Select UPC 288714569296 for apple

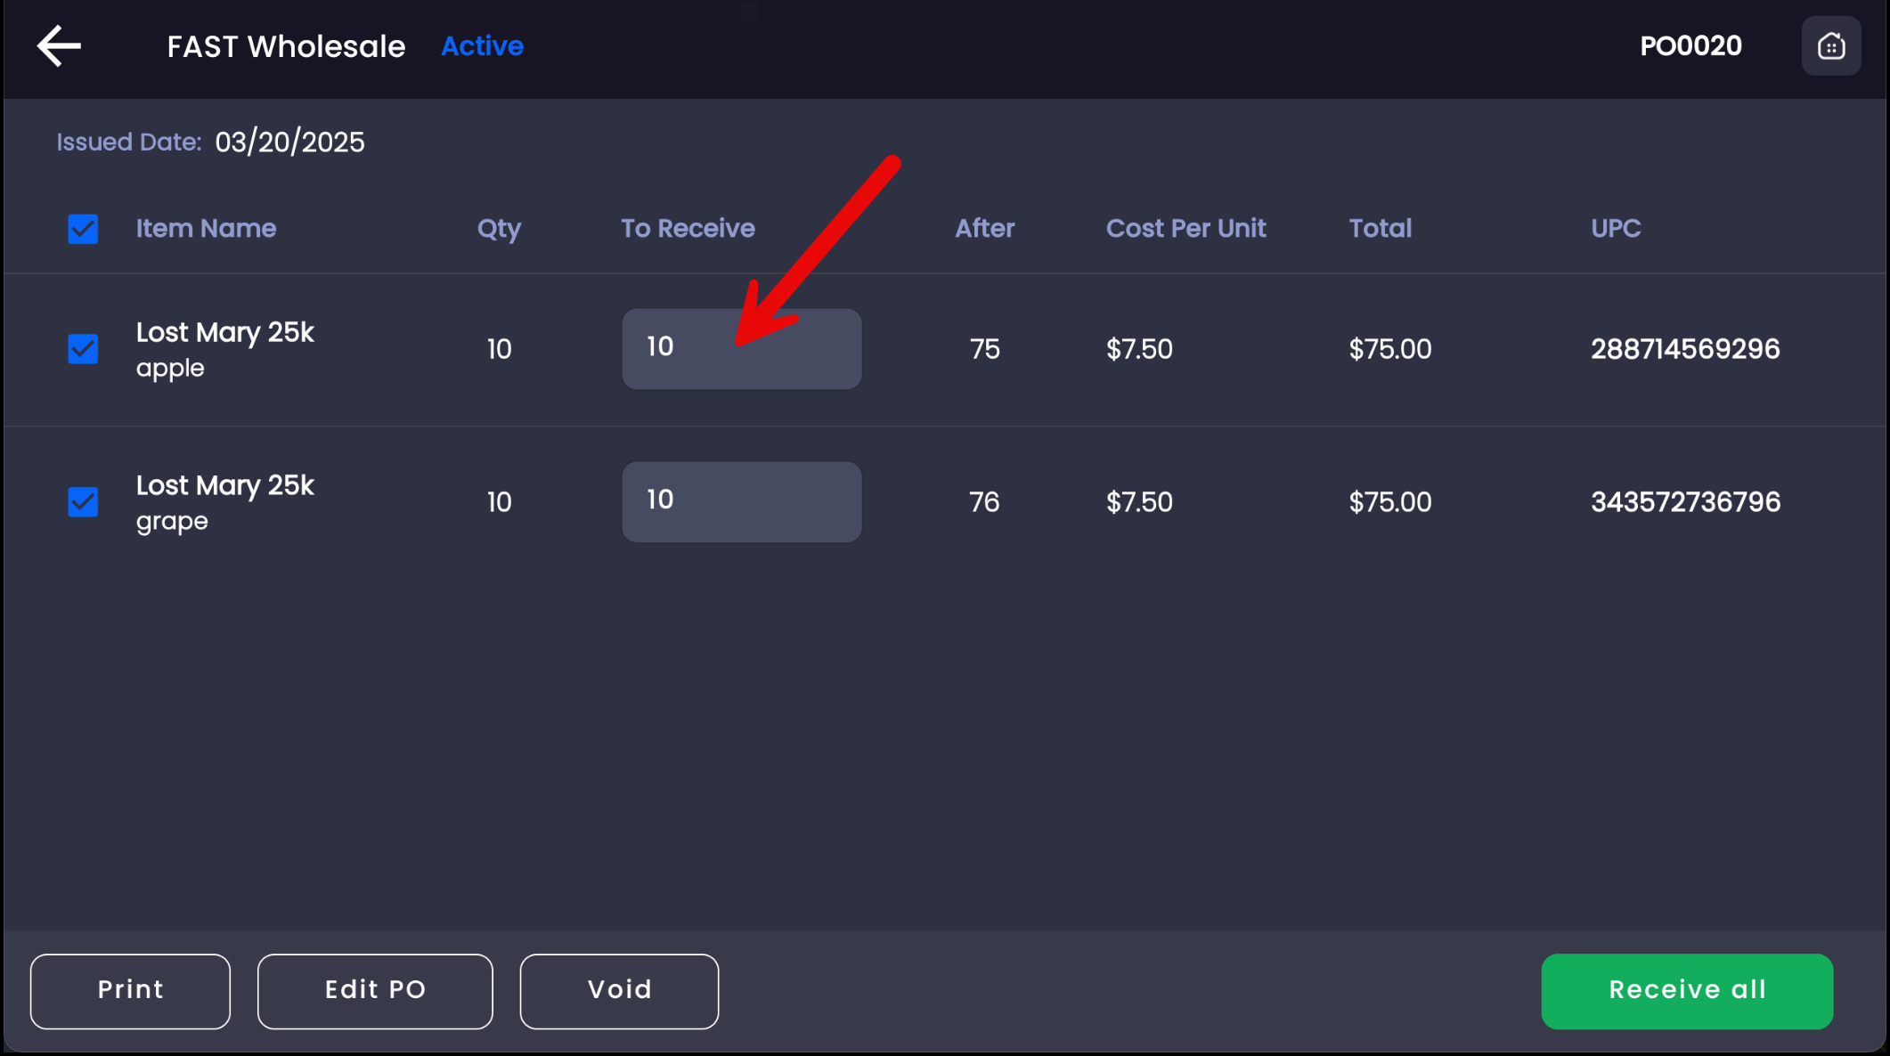(x=1685, y=349)
